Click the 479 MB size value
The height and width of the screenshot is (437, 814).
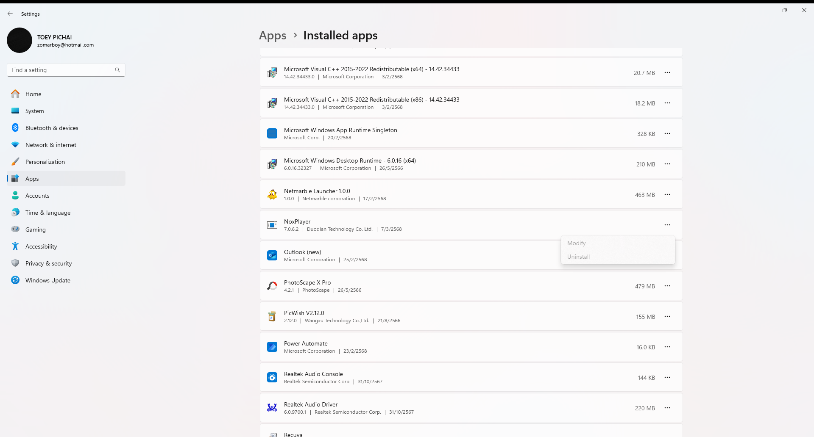click(645, 286)
